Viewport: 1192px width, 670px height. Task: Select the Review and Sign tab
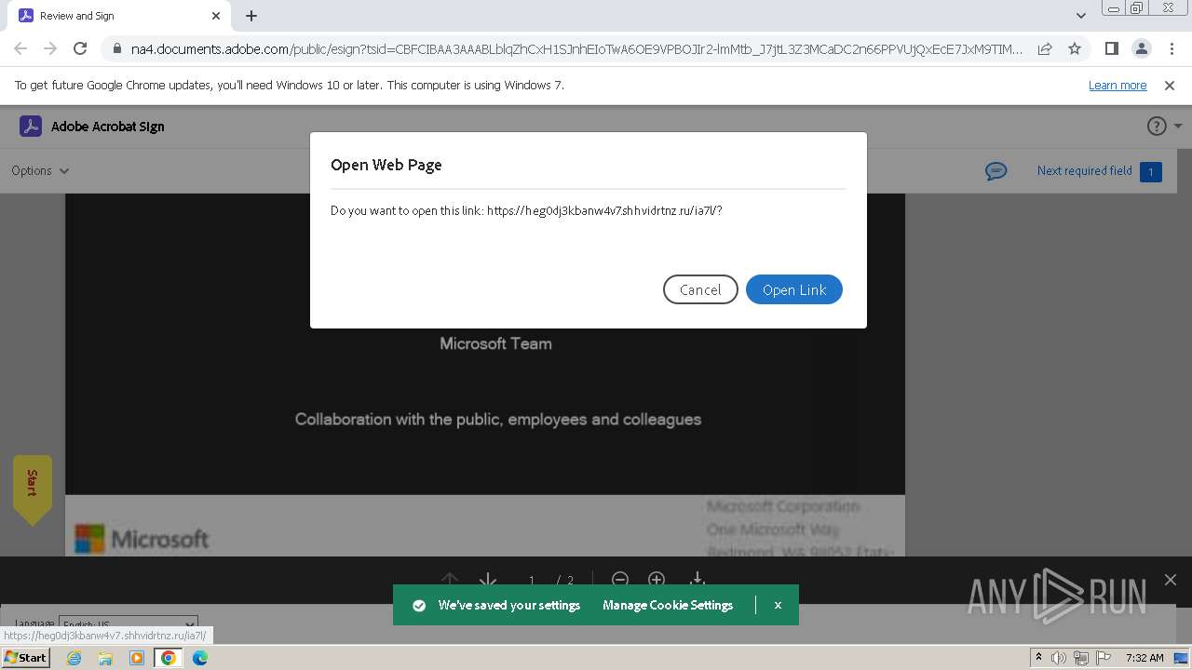[x=119, y=16]
